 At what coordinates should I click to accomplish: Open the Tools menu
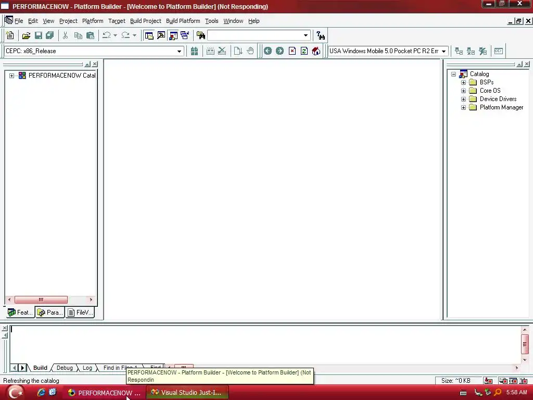pos(211,21)
